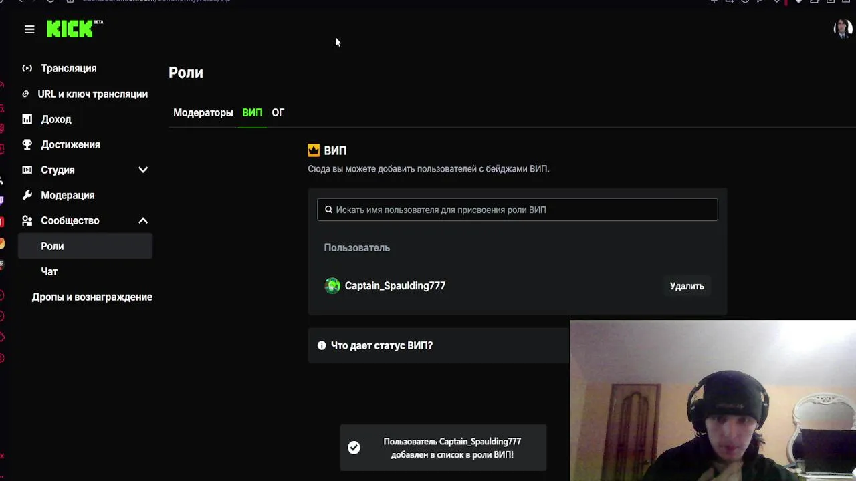This screenshot has height=481, width=856.
Task: Click the Captain_Spaulding777 username
Action: pyautogui.click(x=395, y=285)
